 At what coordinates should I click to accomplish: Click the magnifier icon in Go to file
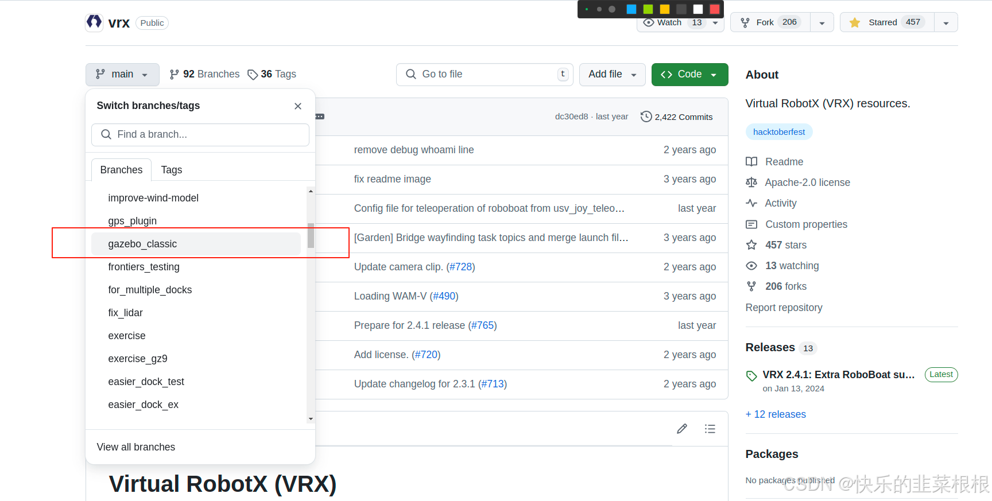[411, 74]
